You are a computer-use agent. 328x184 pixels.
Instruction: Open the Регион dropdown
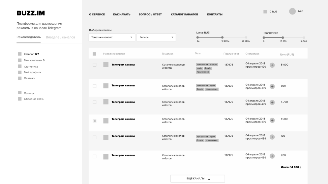click(x=156, y=37)
